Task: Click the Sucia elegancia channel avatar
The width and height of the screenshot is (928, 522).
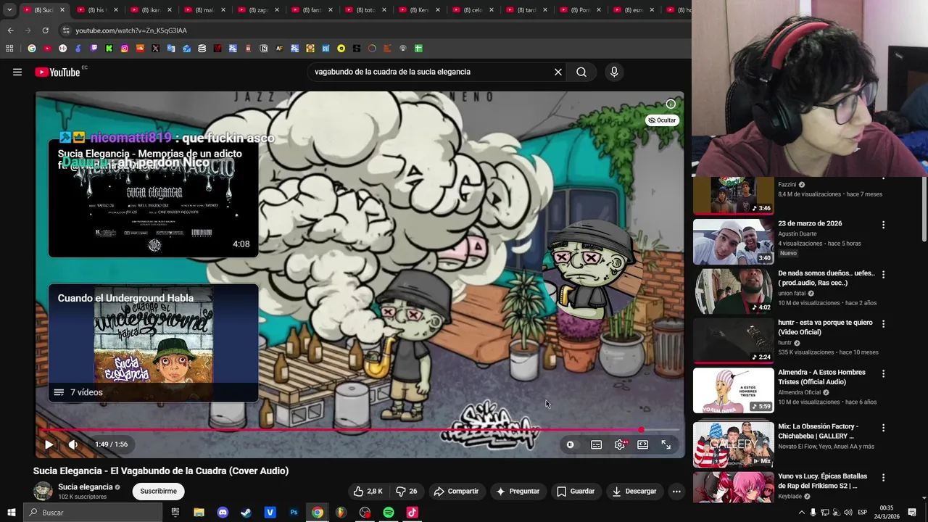Action: pyautogui.click(x=43, y=491)
